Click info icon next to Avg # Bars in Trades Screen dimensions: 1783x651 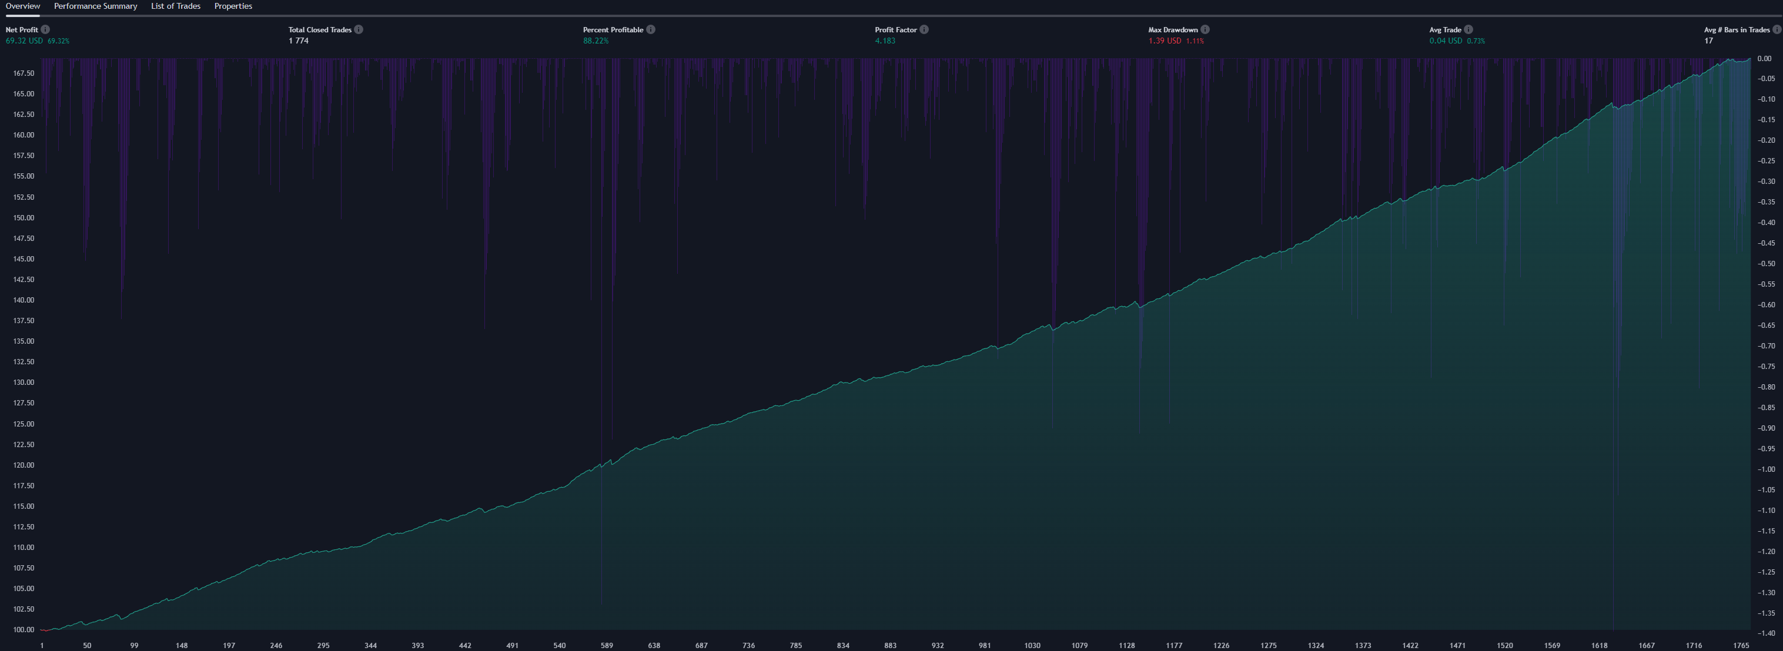pos(1776,30)
